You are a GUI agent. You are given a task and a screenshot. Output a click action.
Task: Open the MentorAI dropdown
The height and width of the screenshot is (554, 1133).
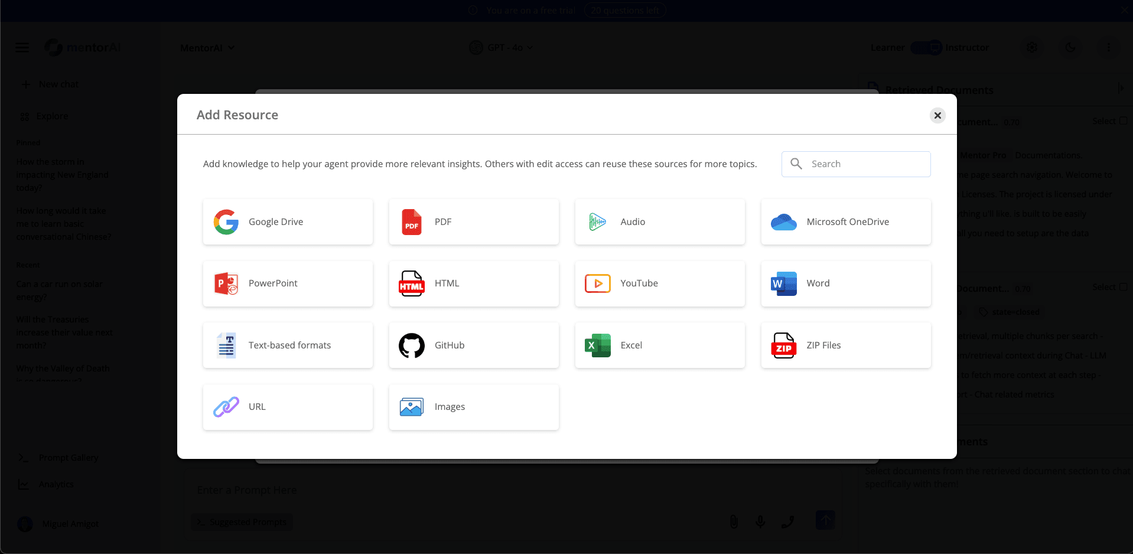pyautogui.click(x=207, y=47)
